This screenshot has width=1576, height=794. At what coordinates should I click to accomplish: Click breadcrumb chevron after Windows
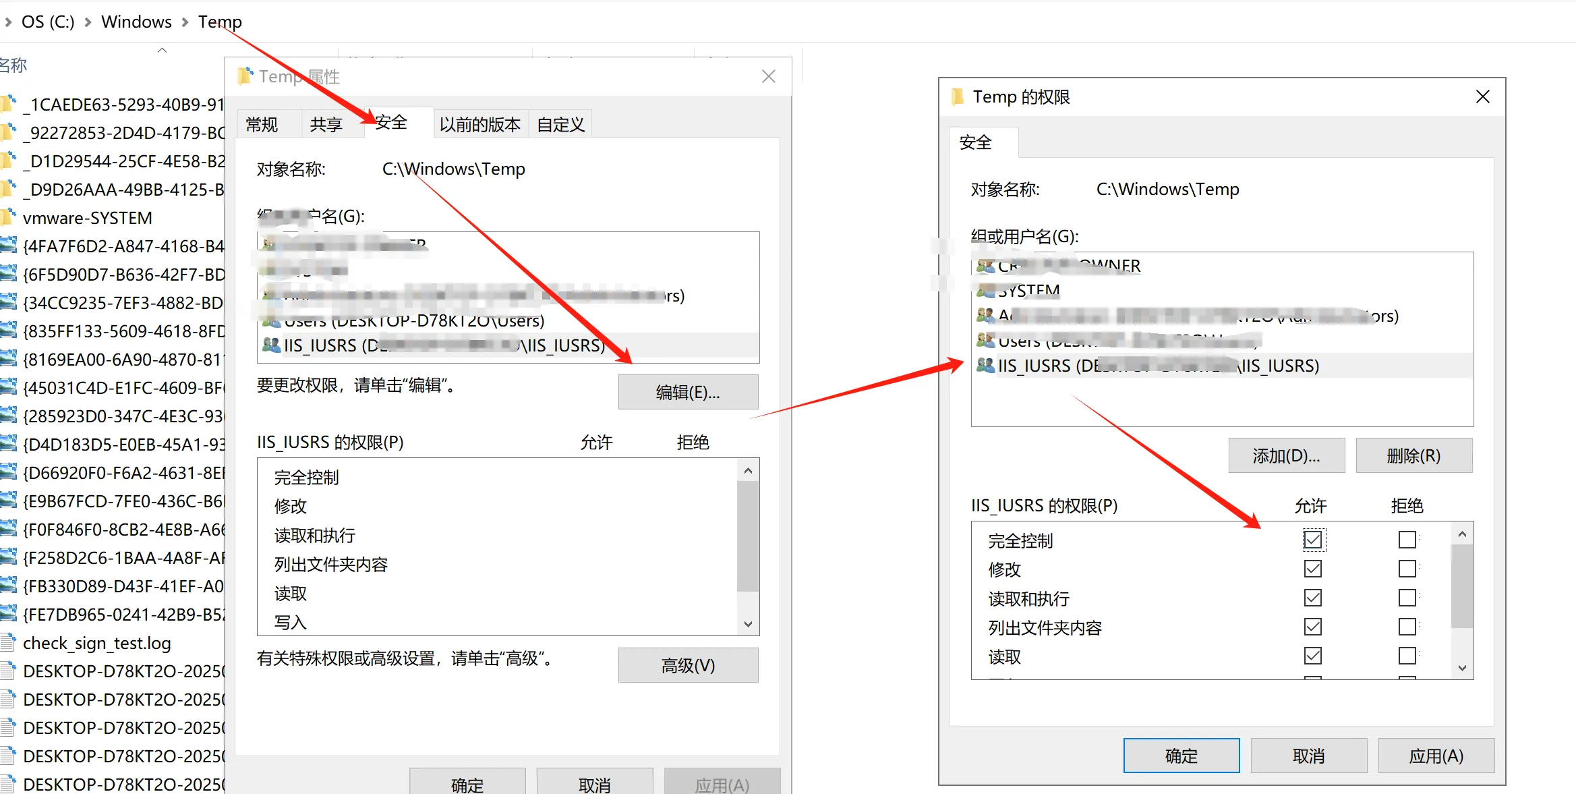(185, 22)
